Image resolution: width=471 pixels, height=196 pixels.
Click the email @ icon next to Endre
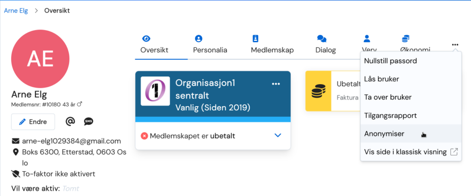coord(70,121)
